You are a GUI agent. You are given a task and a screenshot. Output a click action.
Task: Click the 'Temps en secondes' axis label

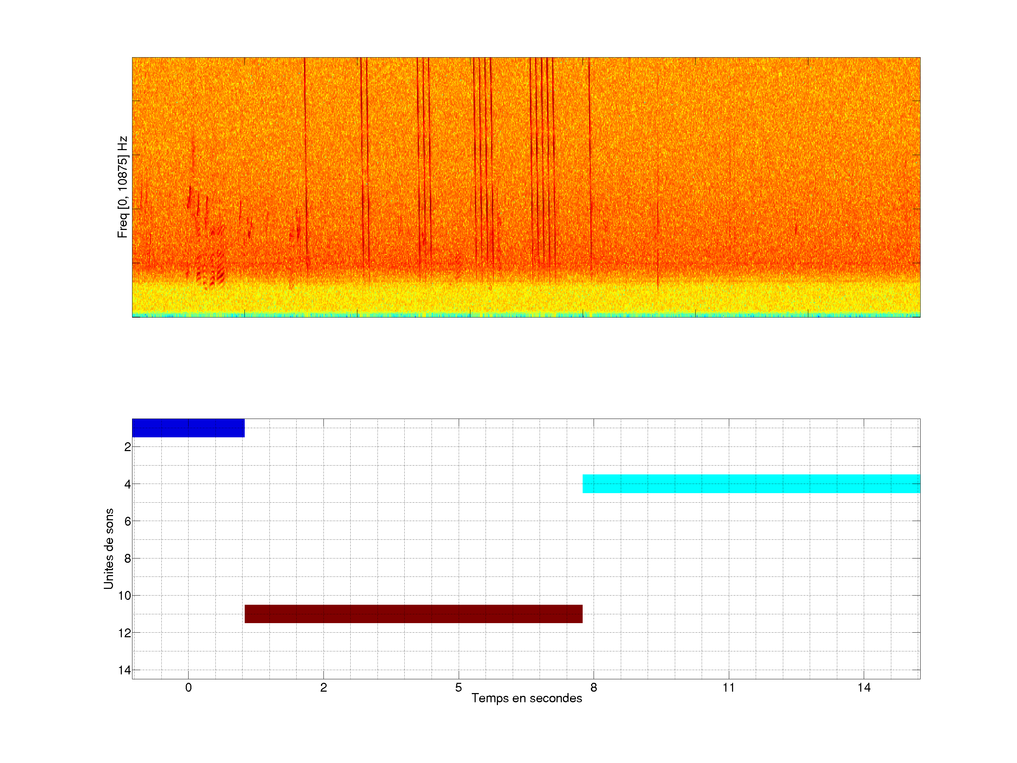pyautogui.click(x=527, y=698)
